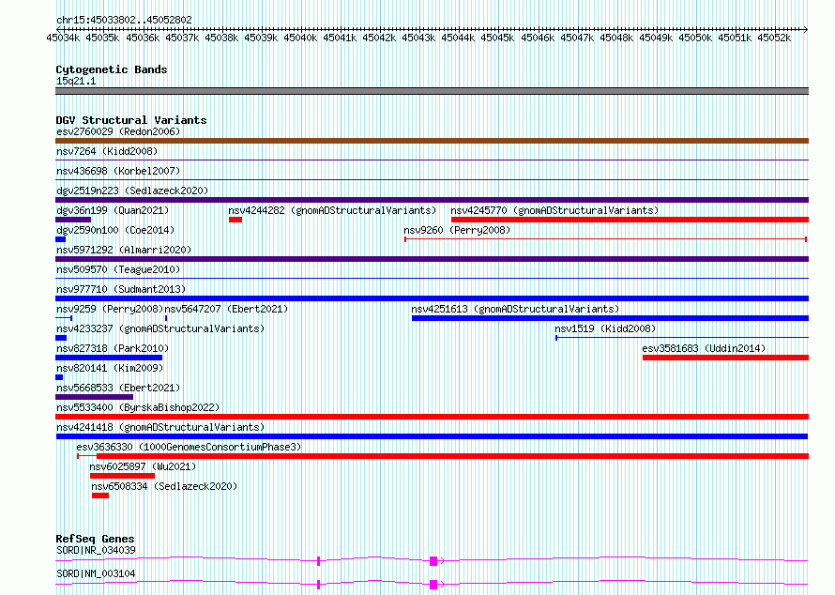Open the dgv2519n223 (Sedlazeck2020) variant label
This screenshot has height=595, width=835.
[x=132, y=191]
